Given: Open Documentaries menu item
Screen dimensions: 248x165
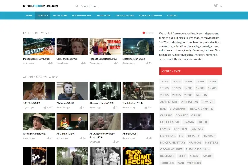Looking at the screenshot, I should (82, 16).
